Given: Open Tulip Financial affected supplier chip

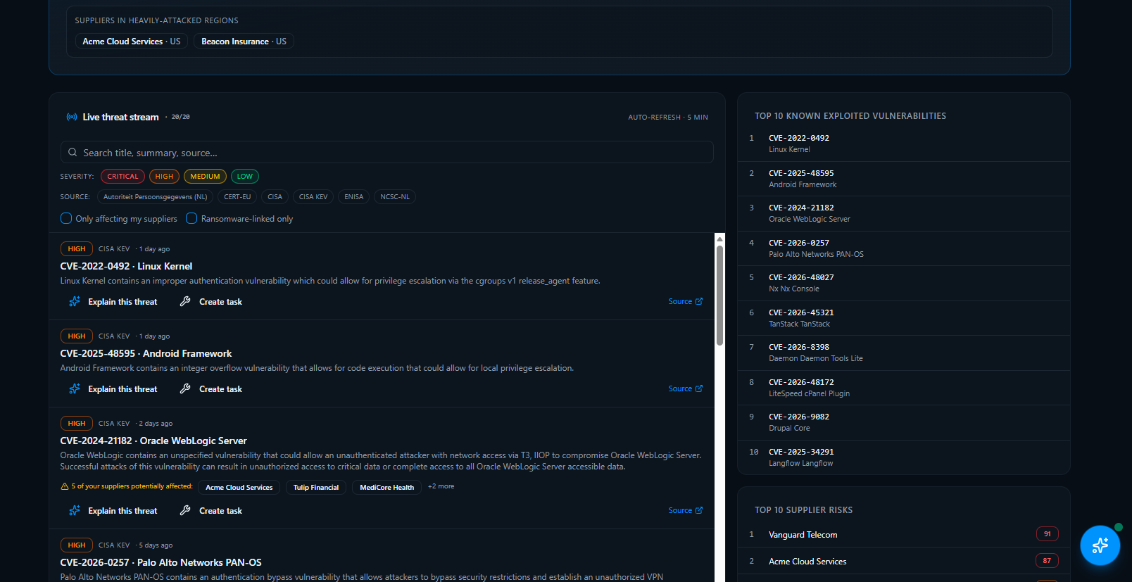Looking at the screenshot, I should 316,487.
